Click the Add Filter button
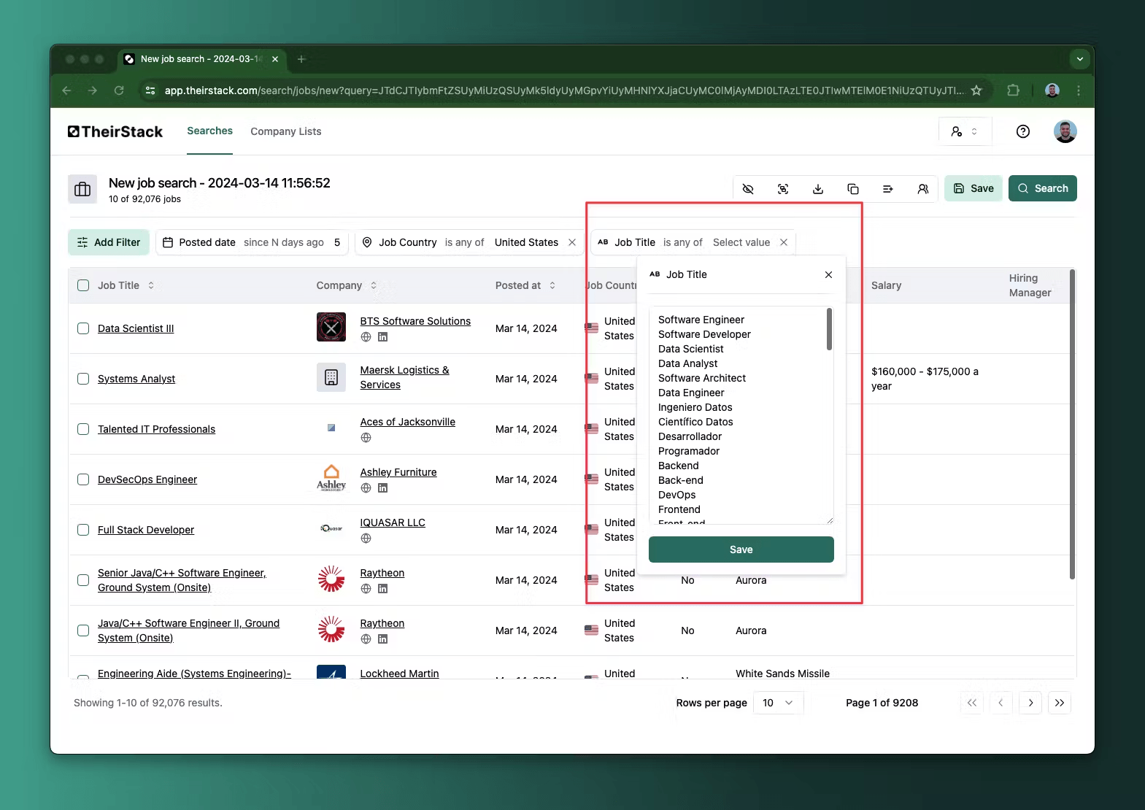The image size is (1145, 810). 109,242
